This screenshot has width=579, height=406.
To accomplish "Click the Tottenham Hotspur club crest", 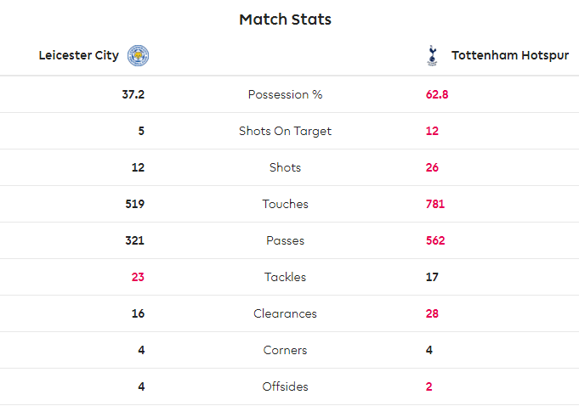I will pyautogui.click(x=433, y=56).
